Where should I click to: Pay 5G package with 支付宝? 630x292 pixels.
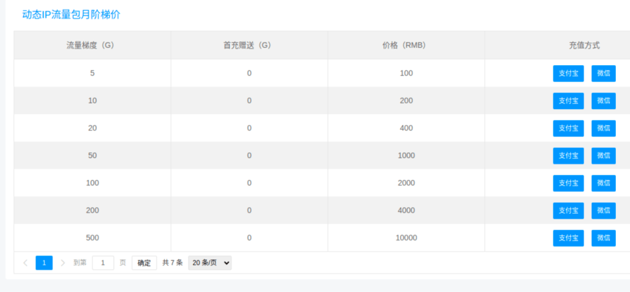[x=568, y=73]
